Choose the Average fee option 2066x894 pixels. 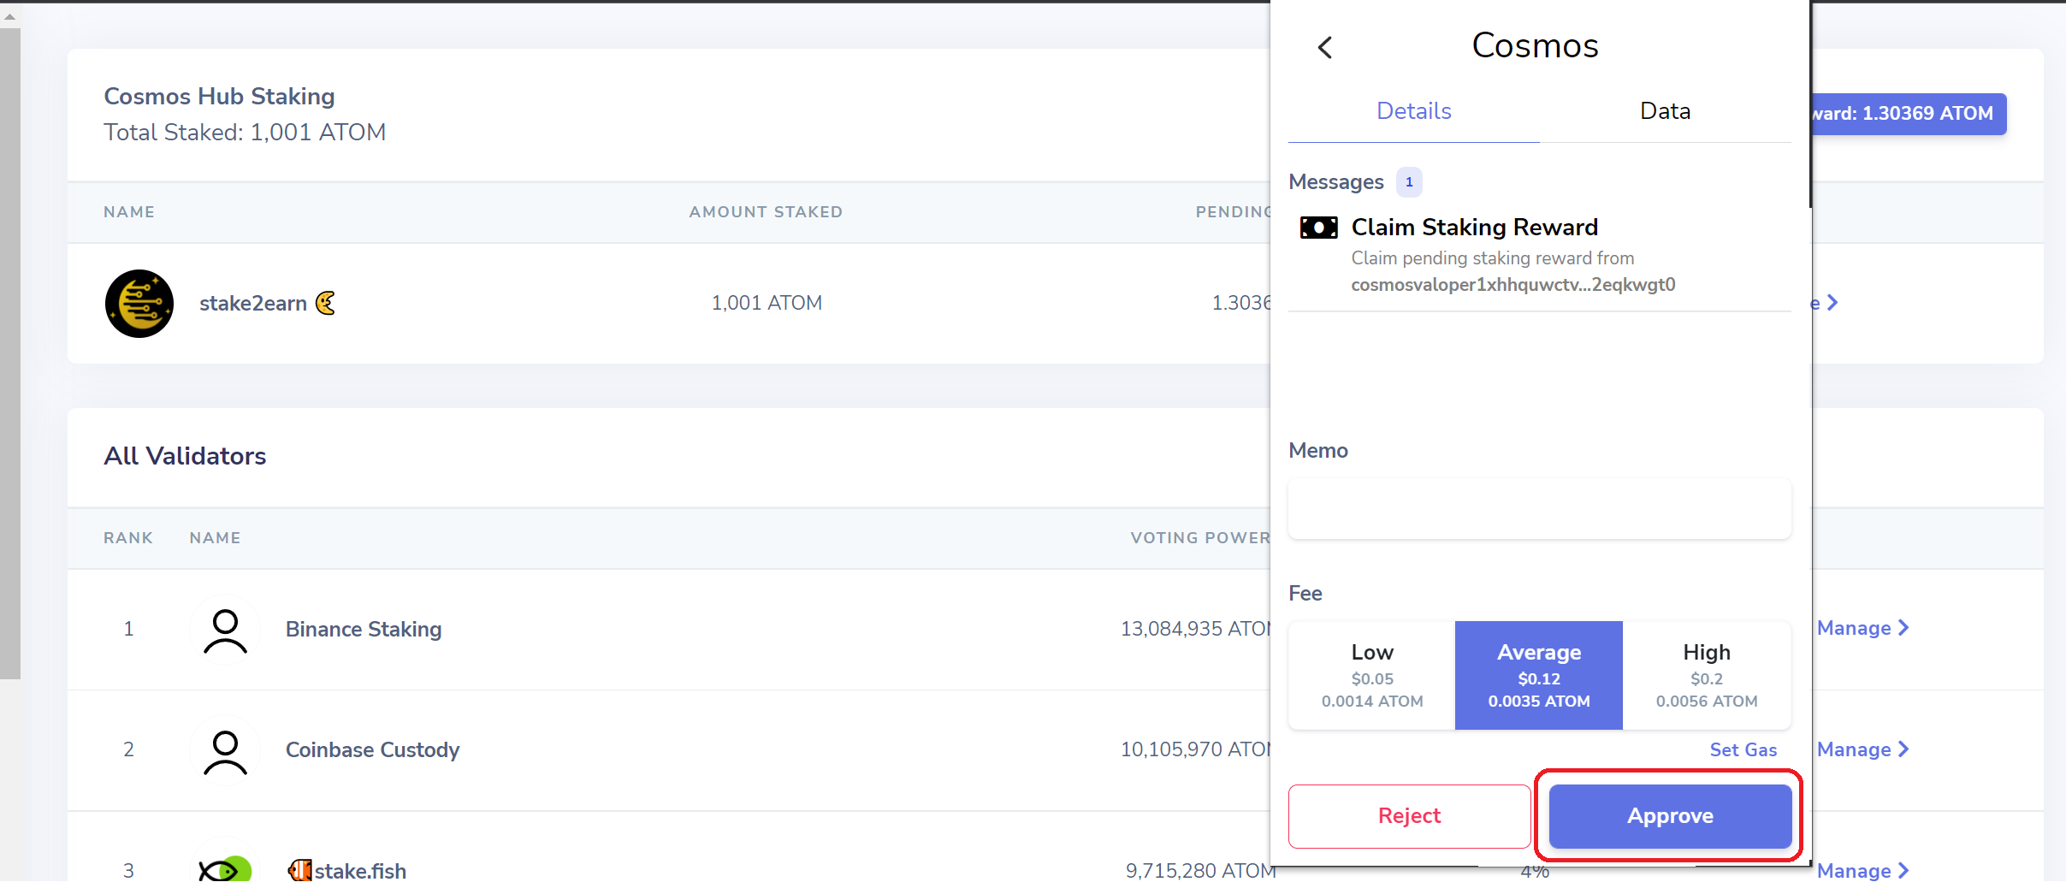tap(1539, 676)
